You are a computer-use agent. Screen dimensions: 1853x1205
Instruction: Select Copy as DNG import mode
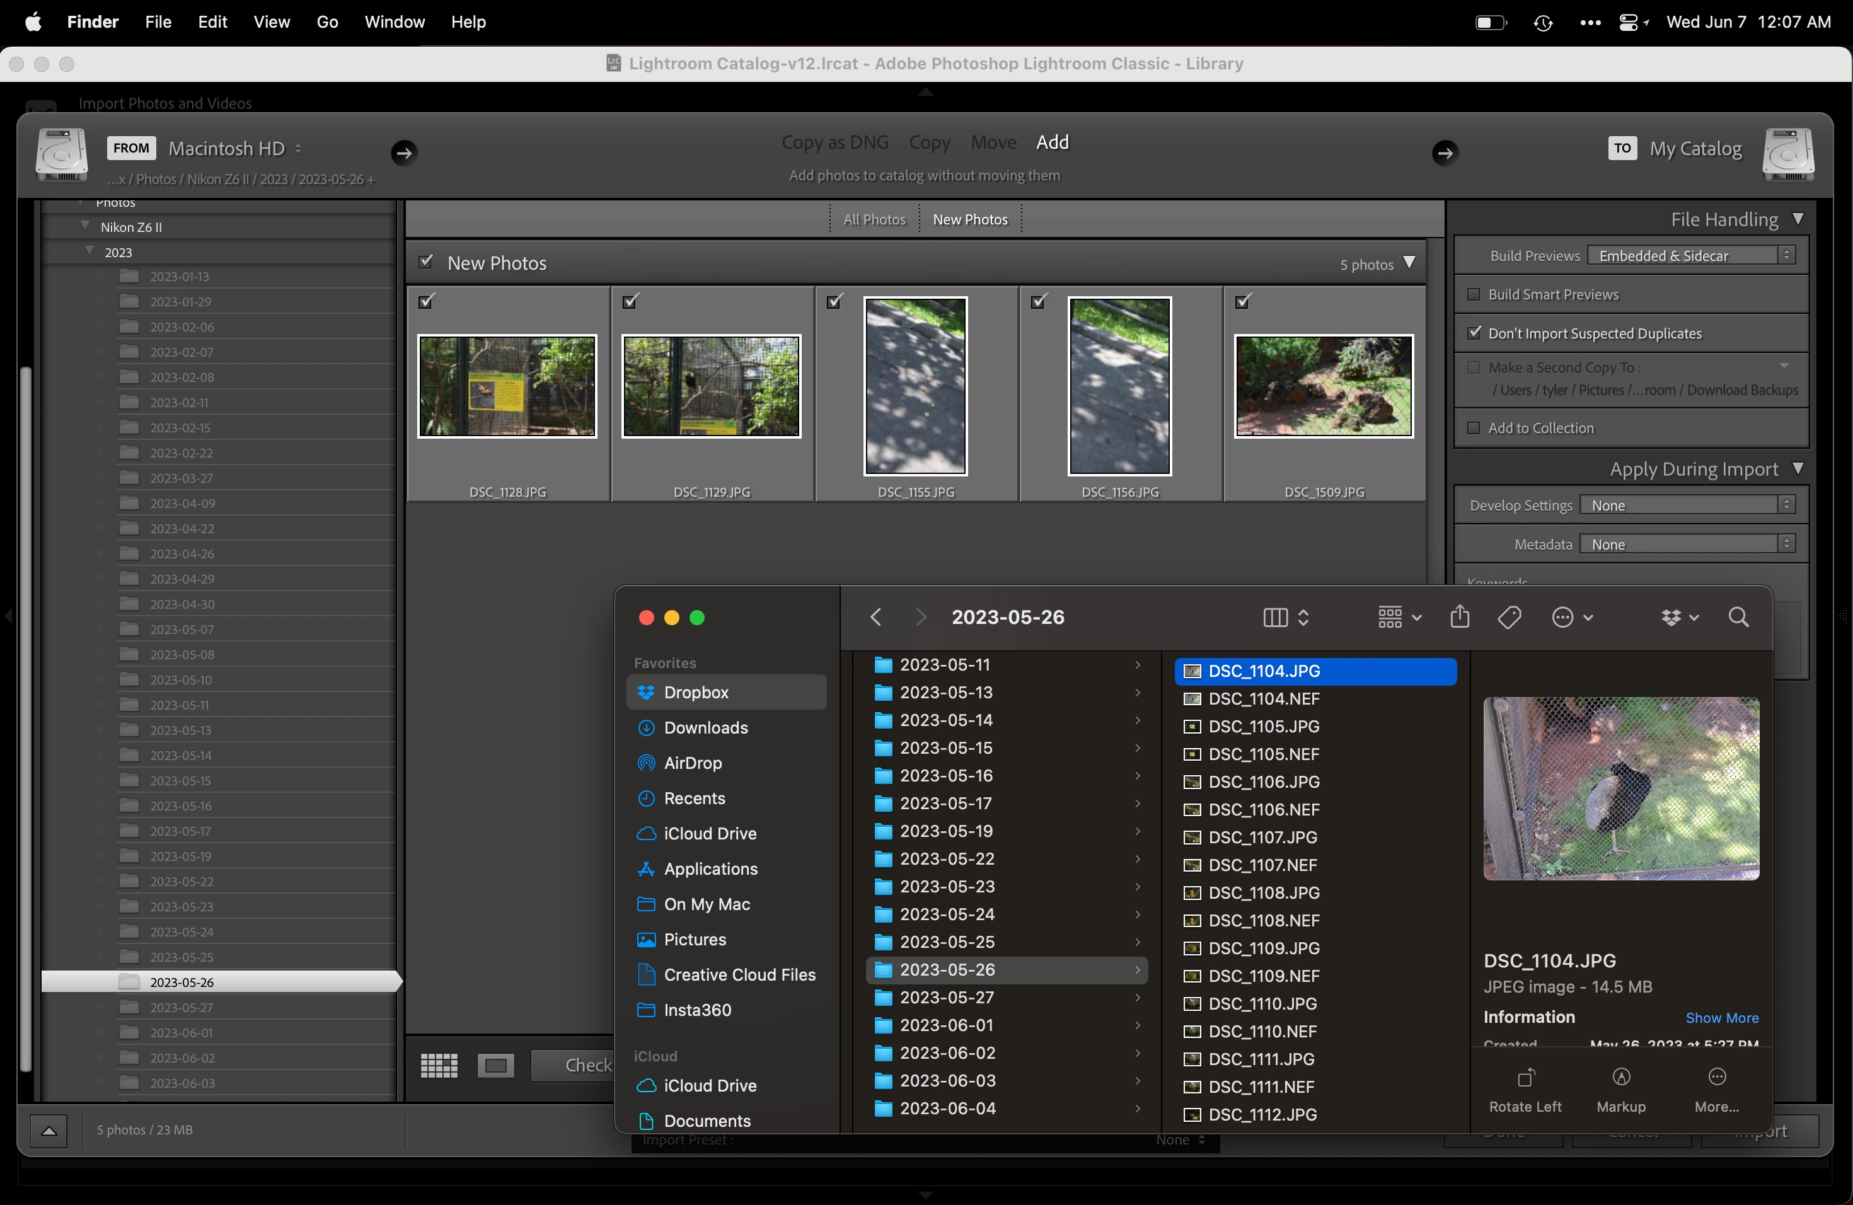coord(834,142)
